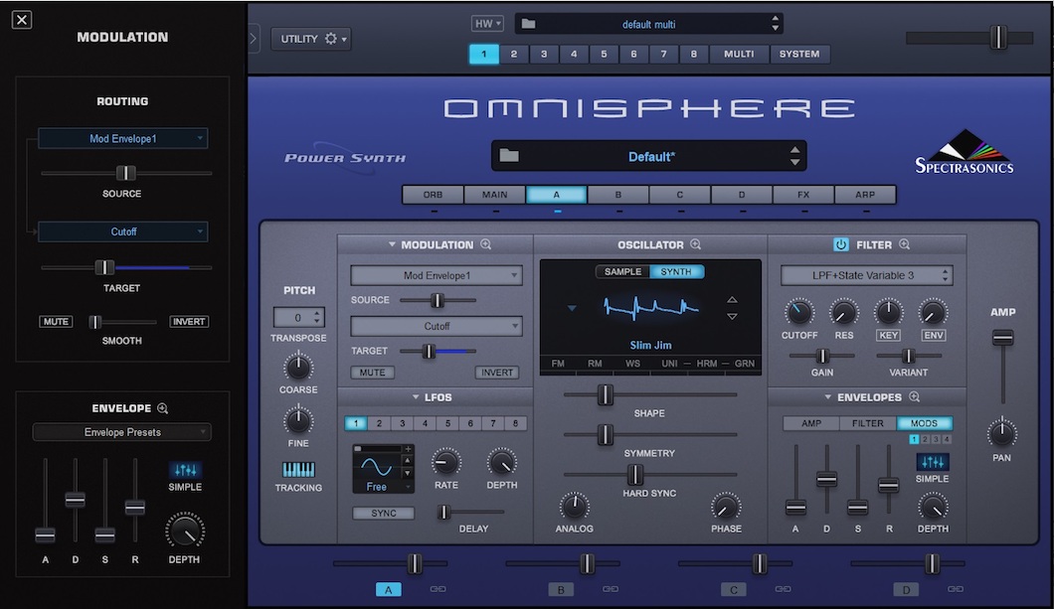Toggle filter Env button
Screen dimensions: 1054x609
click(934, 335)
